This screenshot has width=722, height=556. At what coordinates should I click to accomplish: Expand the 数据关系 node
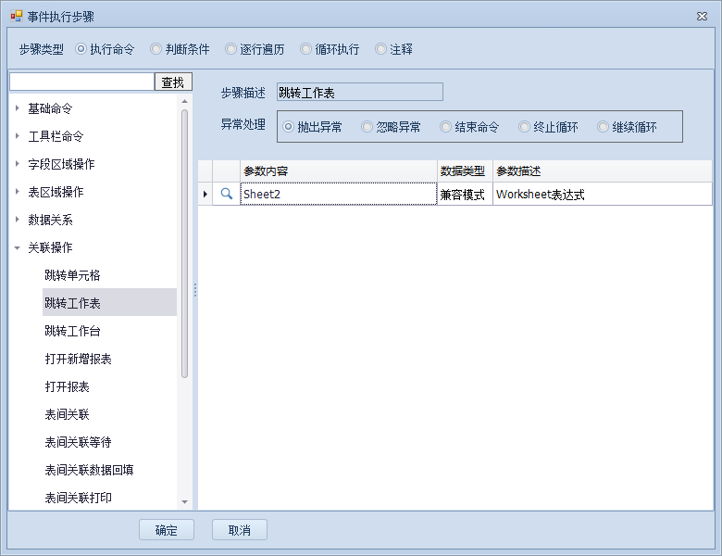coord(18,220)
